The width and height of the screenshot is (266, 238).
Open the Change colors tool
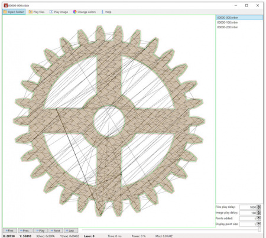pyautogui.click(x=84, y=12)
